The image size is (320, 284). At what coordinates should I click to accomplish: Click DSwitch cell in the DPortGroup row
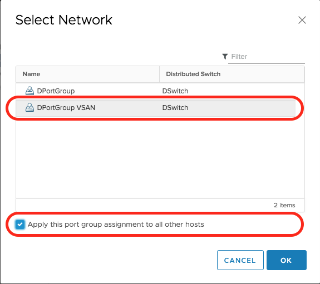[175, 91]
